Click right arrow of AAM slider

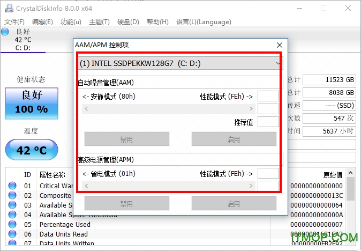pos(251,108)
